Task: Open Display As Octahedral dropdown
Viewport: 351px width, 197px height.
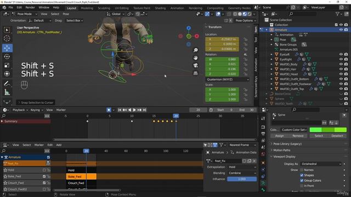Action: 321,164
